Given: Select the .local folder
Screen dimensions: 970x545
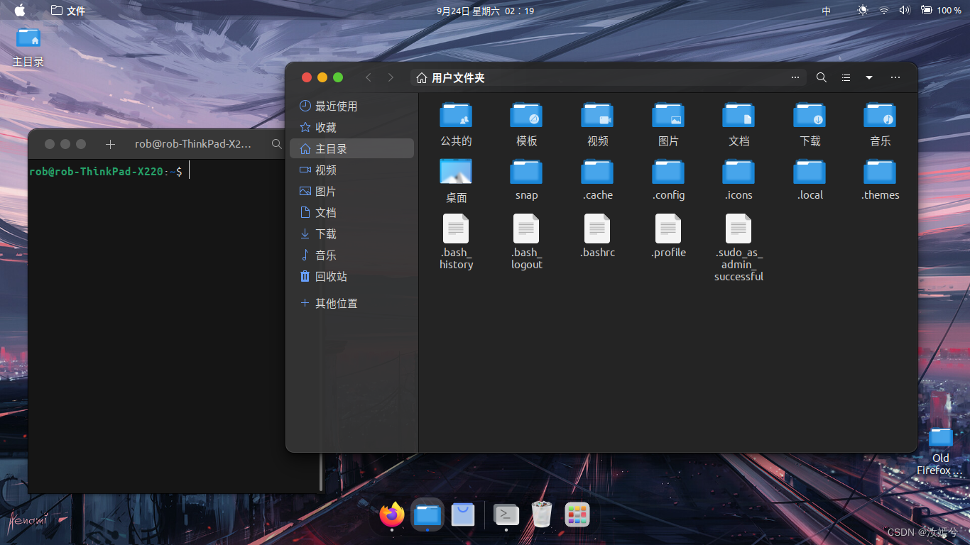Looking at the screenshot, I should coord(810,179).
